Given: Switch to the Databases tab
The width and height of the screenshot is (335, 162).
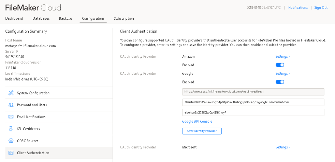Looking at the screenshot, I should 41,18.
